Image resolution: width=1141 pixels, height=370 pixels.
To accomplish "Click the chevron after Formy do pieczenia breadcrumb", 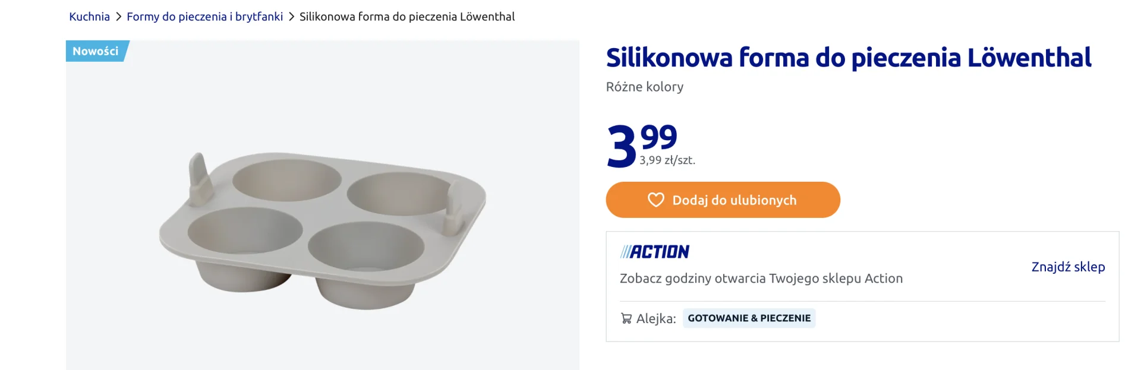I will pyautogui.click(x=291, y=17).
